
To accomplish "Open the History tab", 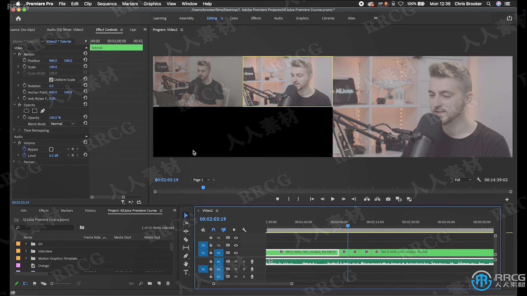I will pyautogui.click(x=90, y=210).
